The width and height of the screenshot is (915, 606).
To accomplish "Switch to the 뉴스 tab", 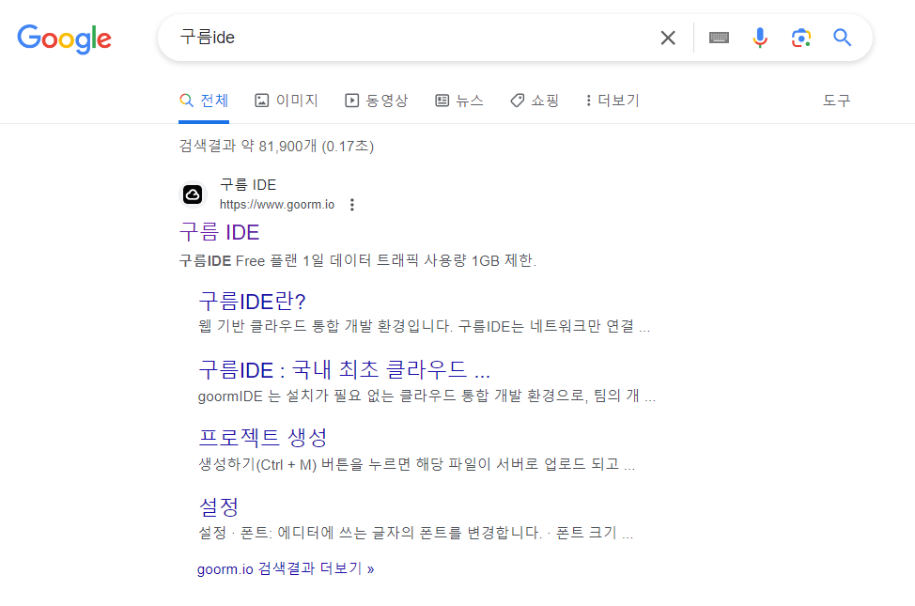I will [x=459, y=101].
